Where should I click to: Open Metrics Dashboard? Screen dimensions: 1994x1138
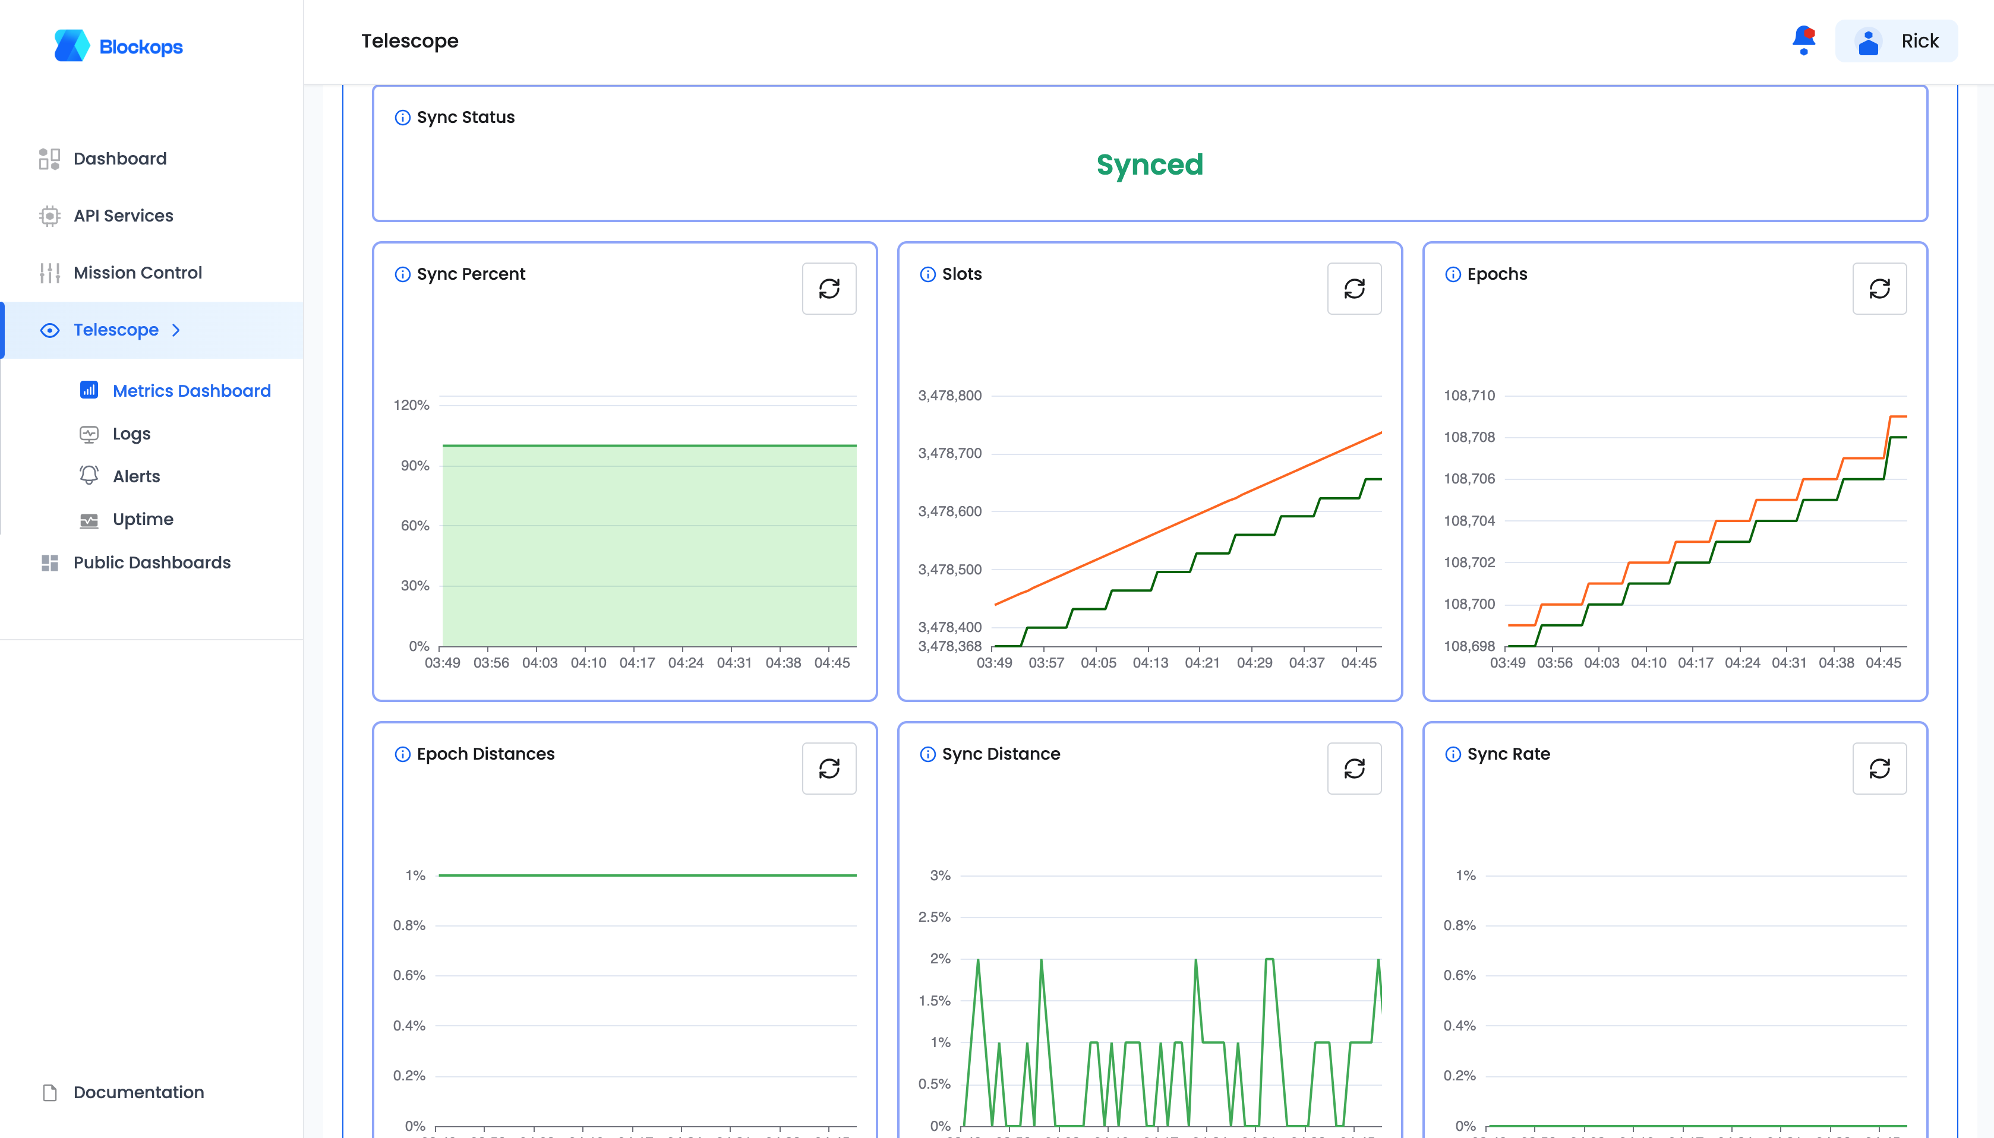point(191,391)
